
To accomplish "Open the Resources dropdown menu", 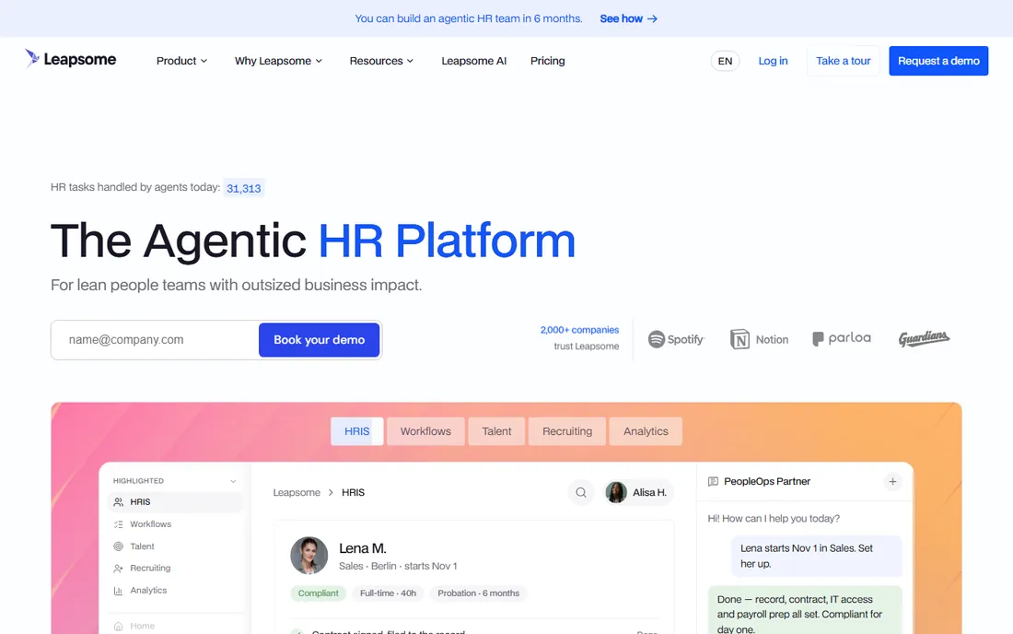I will 381,61.
